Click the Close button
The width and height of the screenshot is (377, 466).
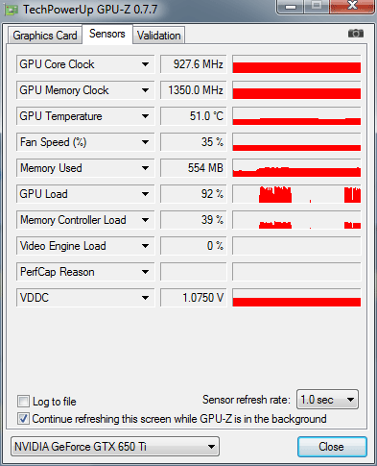click(x=332, y=447)
